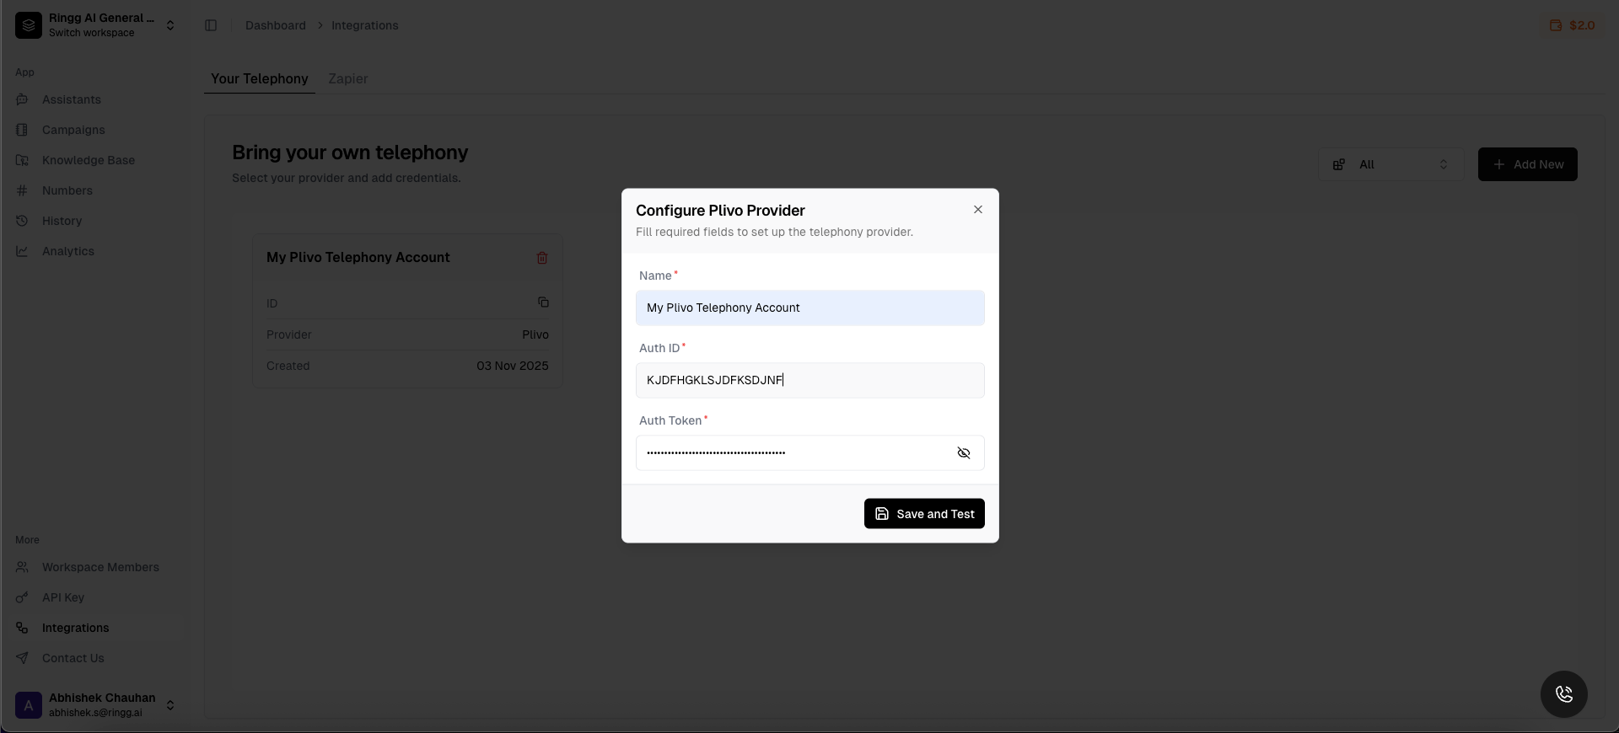Click the Campaigns book icon

click(23, 130)
